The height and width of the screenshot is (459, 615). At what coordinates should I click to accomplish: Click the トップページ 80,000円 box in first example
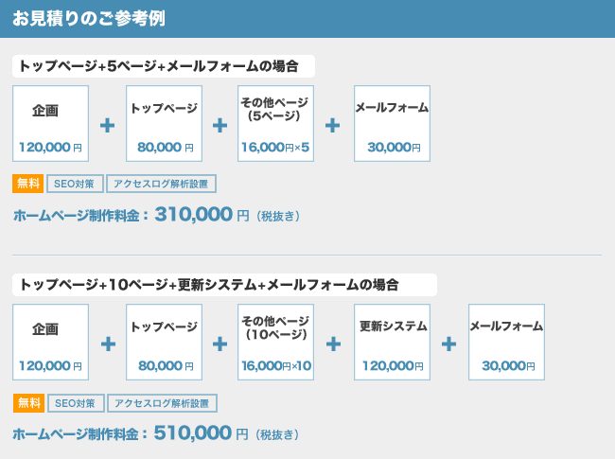coord(164,124)
